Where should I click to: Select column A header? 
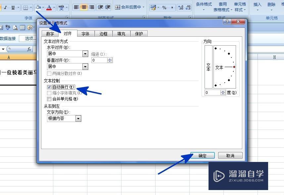[9, 57]
